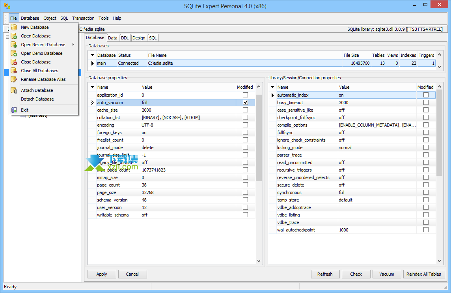Tick Modified checkbox for writable_schema
Image resolution: width=451 pixels, height=293 pixels.
click(x=245, y=215)
